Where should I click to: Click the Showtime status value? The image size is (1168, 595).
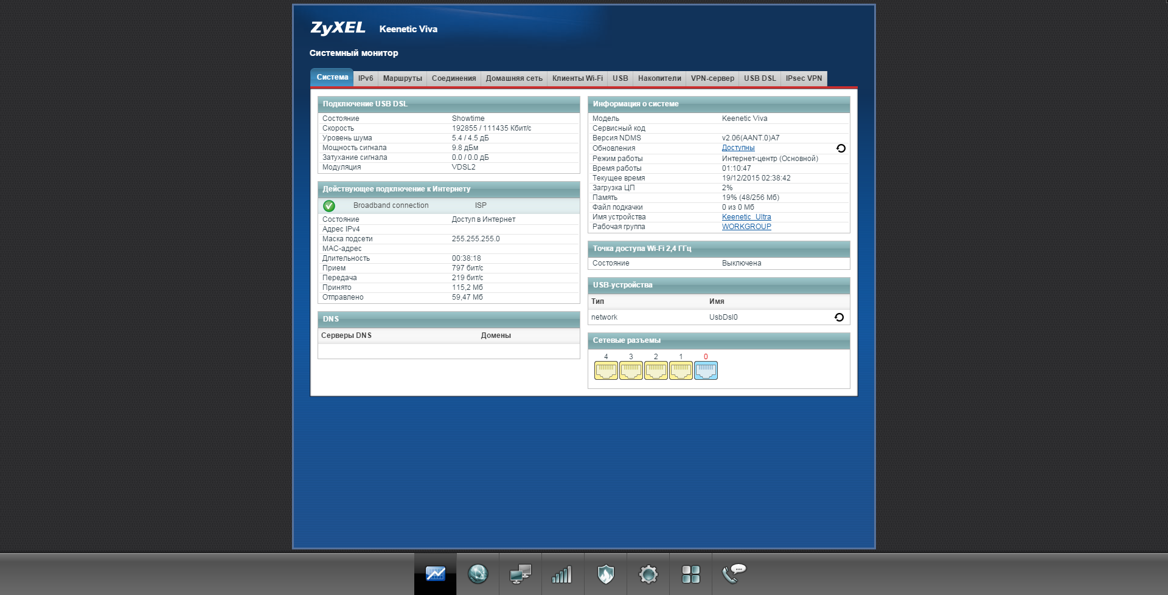(x=468, y=119)
